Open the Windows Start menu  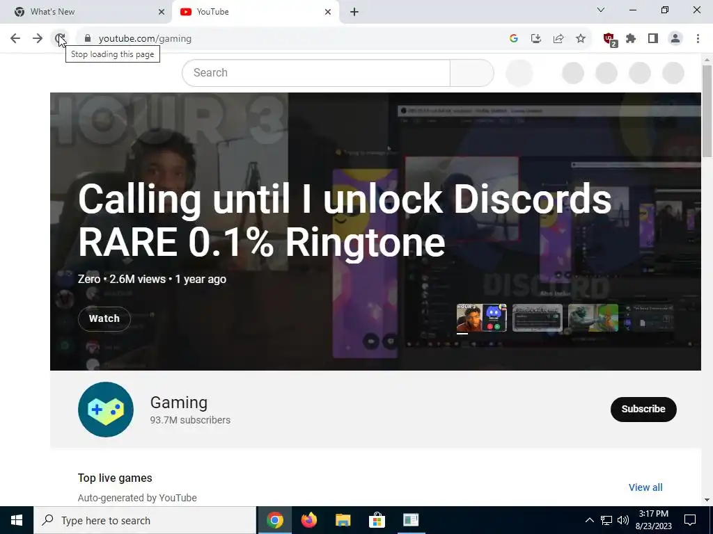click(17, 520)
